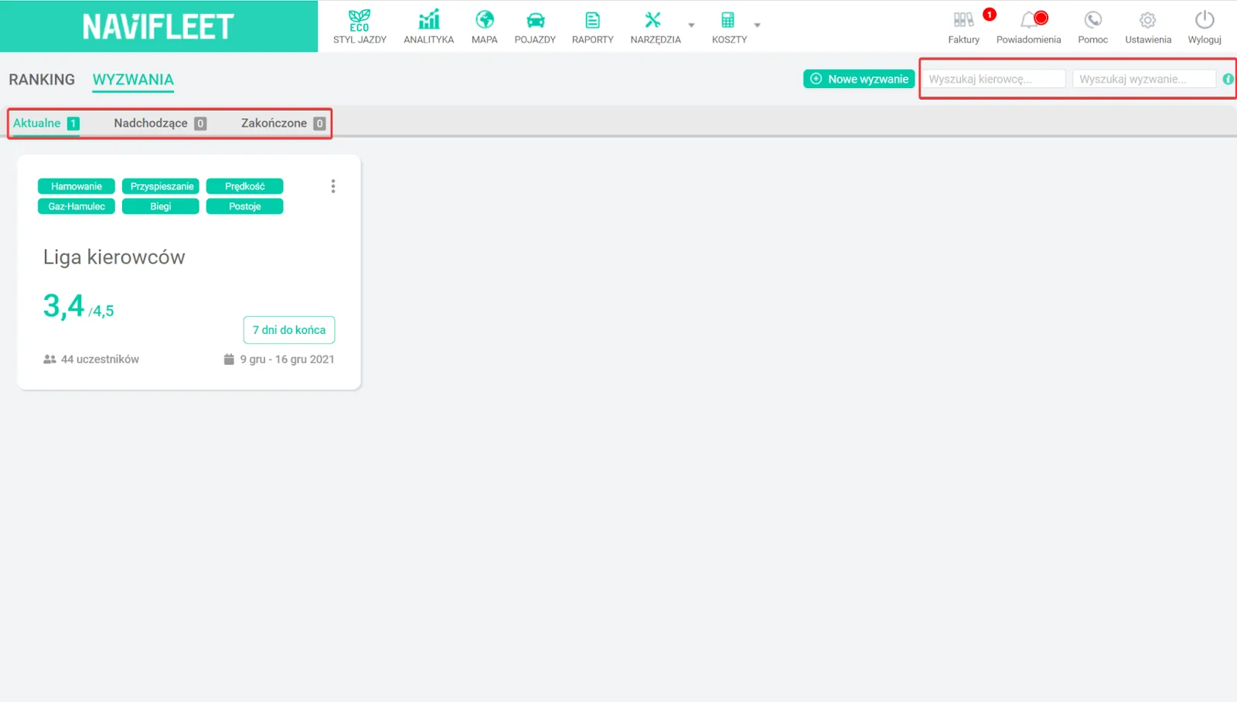Switch to the Zakończone tab
Viewport: 1237px width, 702px height.
pyautogui.click(x=283, y=123)
